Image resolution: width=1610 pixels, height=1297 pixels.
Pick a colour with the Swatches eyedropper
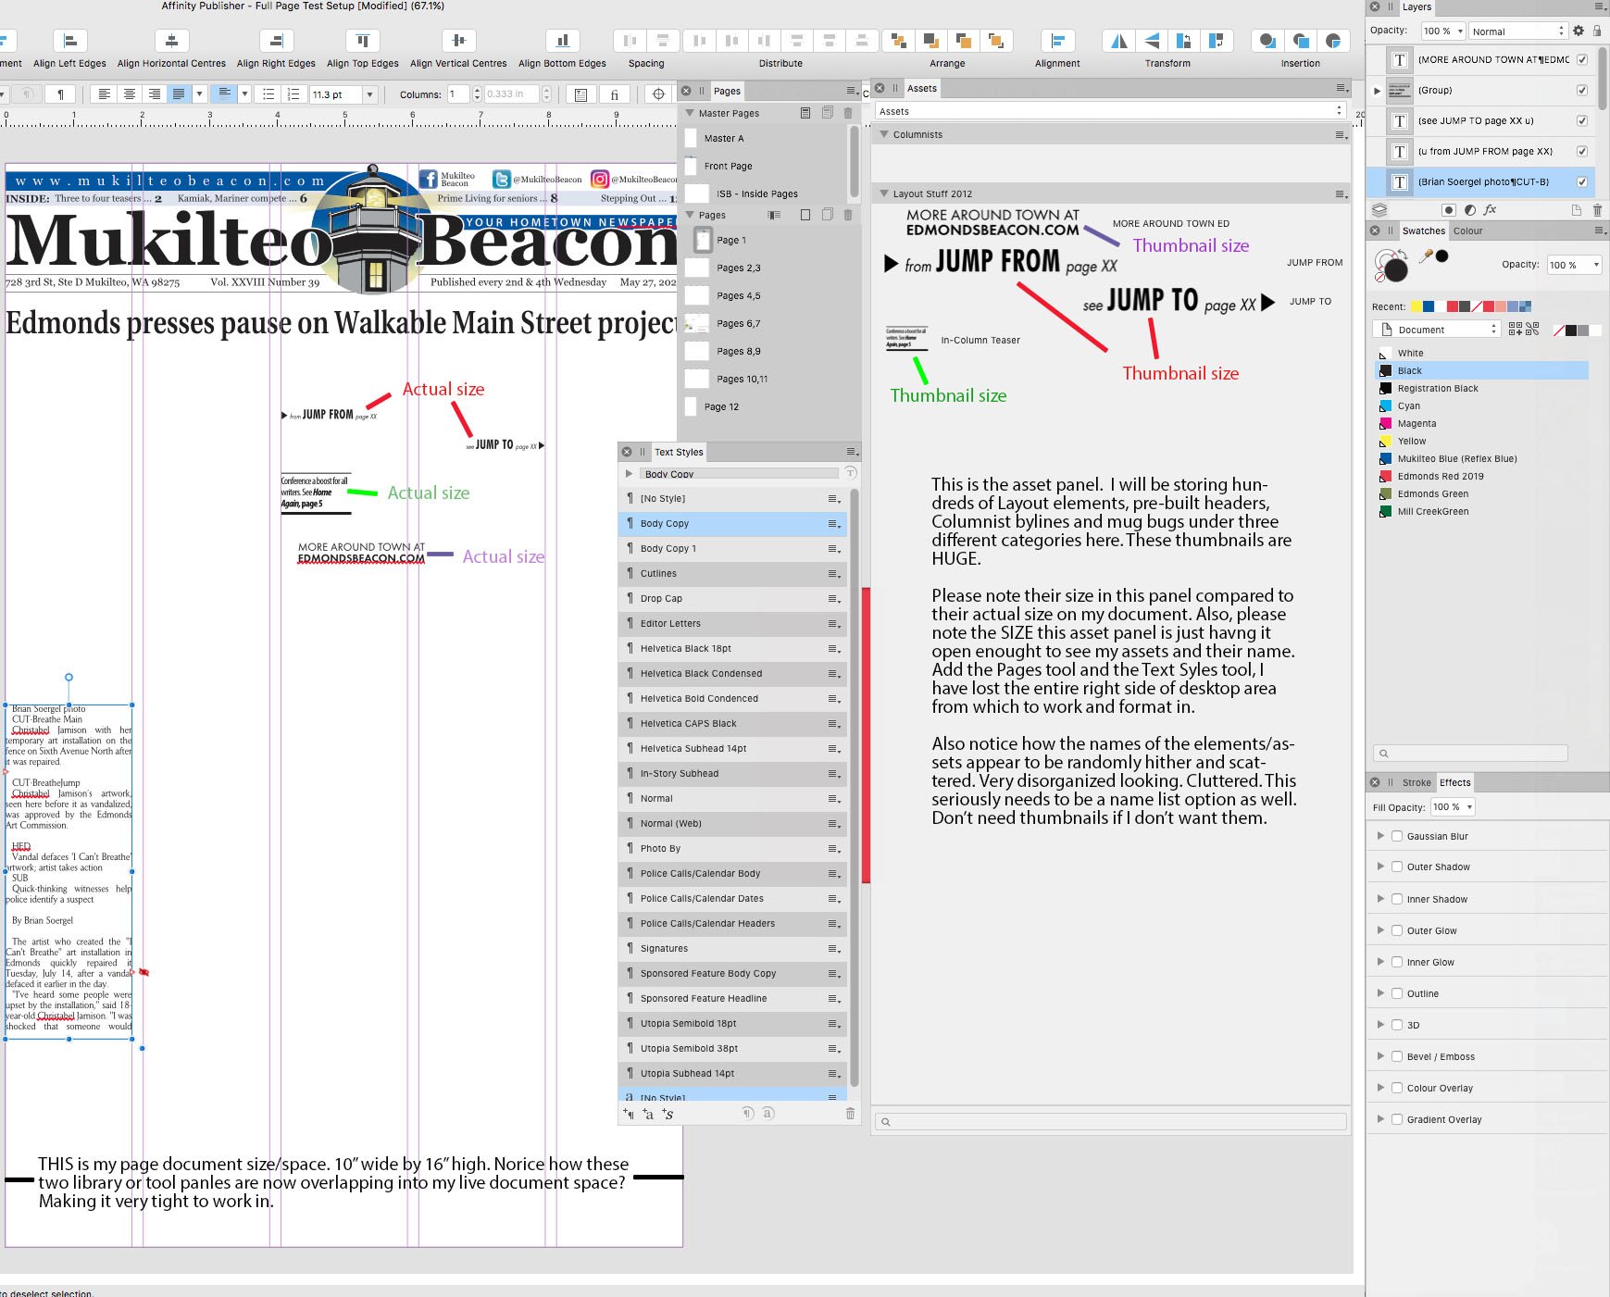click(x=1427, y=256)
